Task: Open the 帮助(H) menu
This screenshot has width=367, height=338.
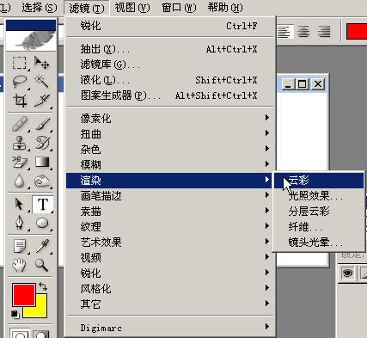Action: [225, 8]
